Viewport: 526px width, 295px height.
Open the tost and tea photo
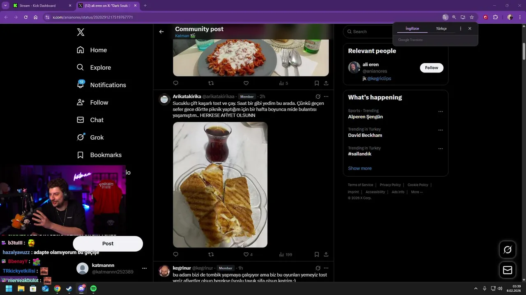(x=220, y=185)
